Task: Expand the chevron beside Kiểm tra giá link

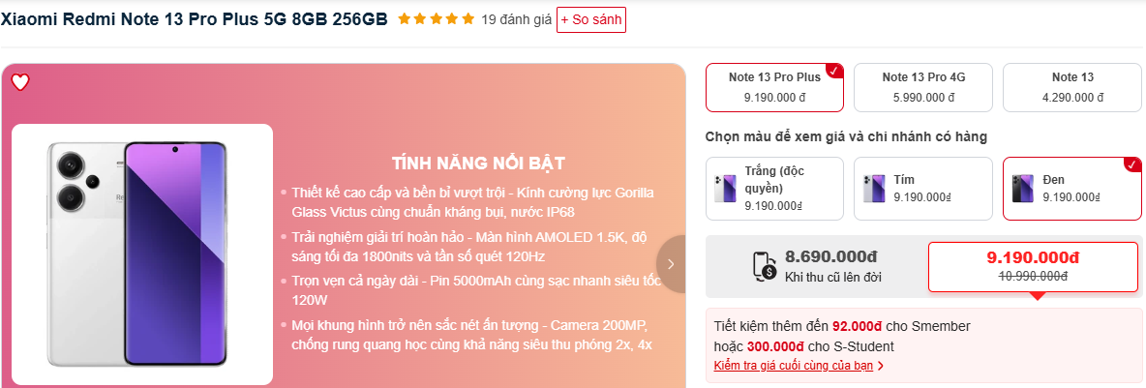Action: coord(880,366)
